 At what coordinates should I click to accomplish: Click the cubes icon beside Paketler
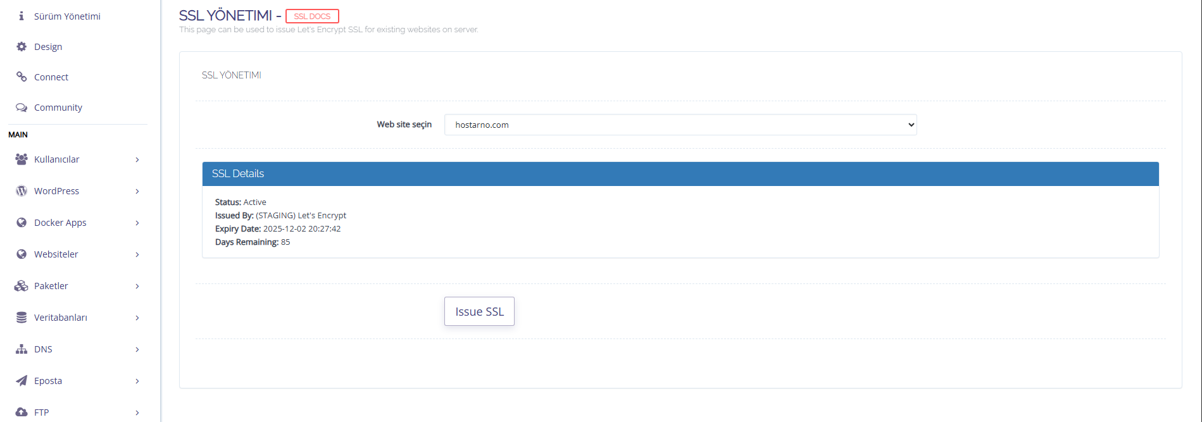[22, 285]
